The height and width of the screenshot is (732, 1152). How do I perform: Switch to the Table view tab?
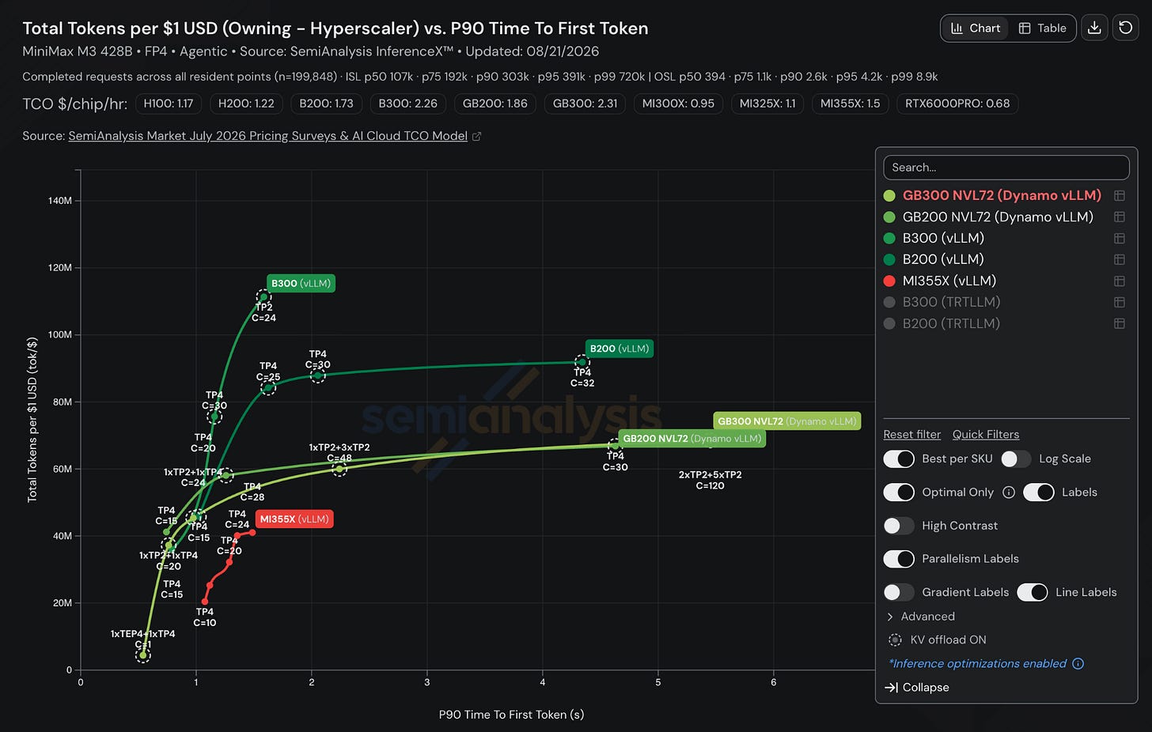pos(1043,28)
